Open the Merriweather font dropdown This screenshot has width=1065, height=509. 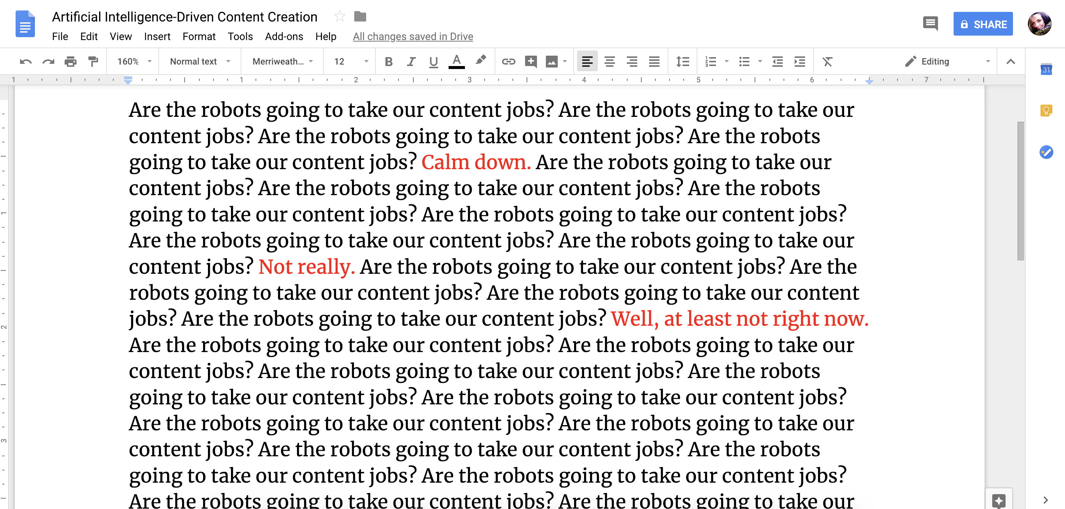(x=283, y=62)
